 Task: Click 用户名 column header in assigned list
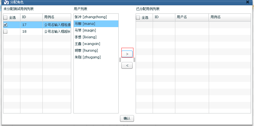click(x=191, y=17)
